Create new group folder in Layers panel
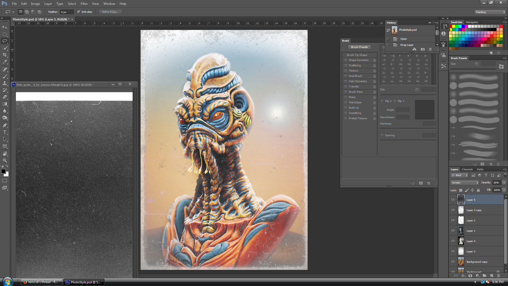 tap(484, 276)
